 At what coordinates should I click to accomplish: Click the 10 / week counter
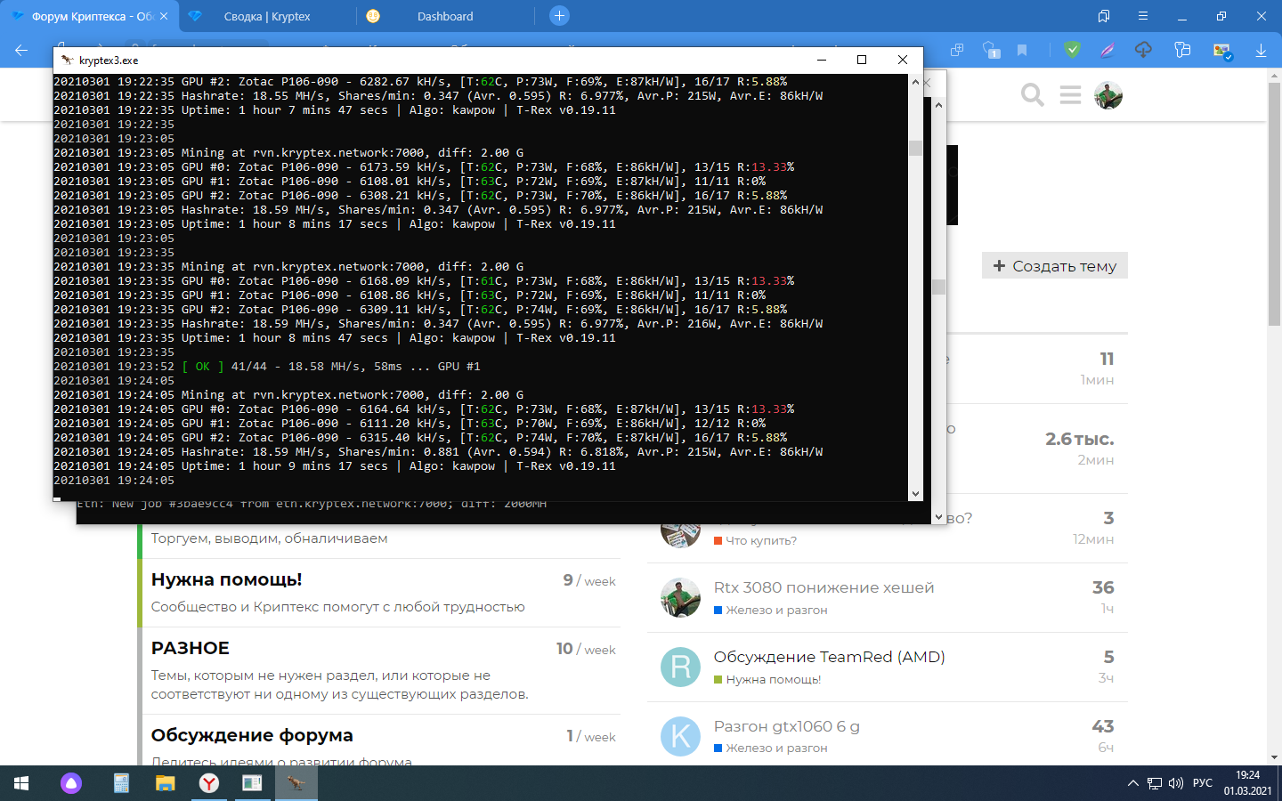(x=586, y=649)
